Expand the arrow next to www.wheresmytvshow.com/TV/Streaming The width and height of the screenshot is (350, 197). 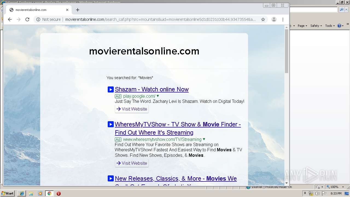click(x=204, y=139)
